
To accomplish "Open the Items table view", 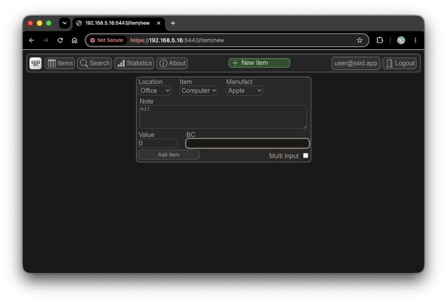I will [60, 63].
